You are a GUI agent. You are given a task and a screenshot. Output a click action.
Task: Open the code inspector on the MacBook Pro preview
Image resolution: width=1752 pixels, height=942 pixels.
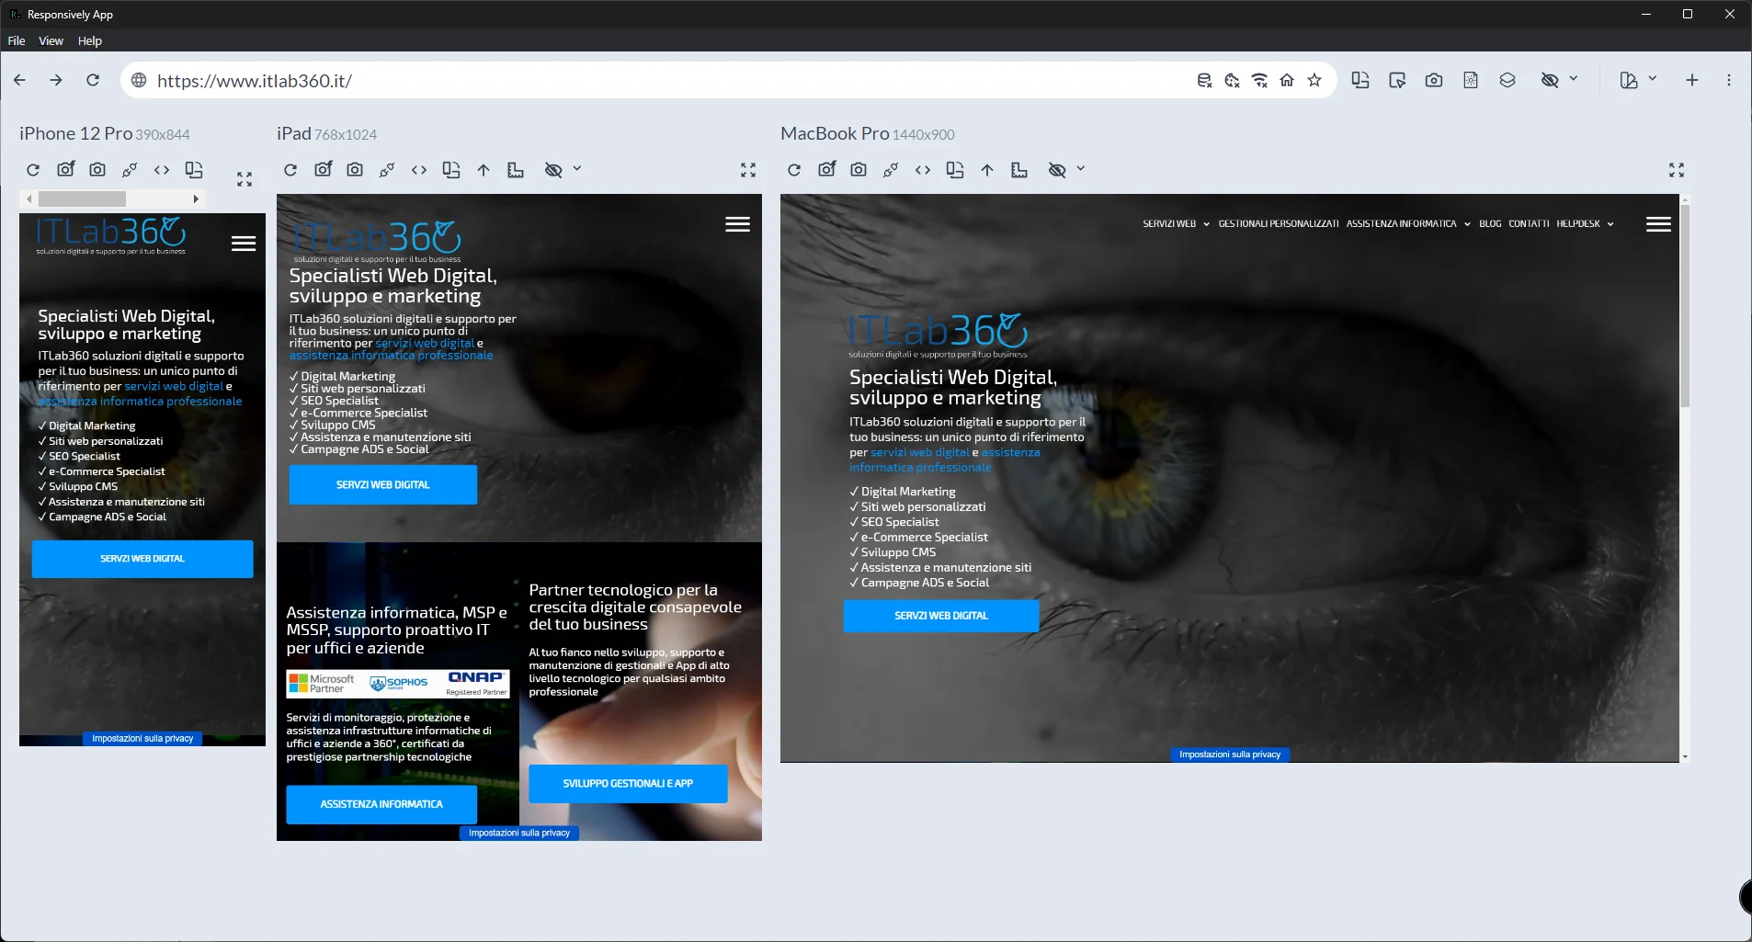(x=923, y=170)
